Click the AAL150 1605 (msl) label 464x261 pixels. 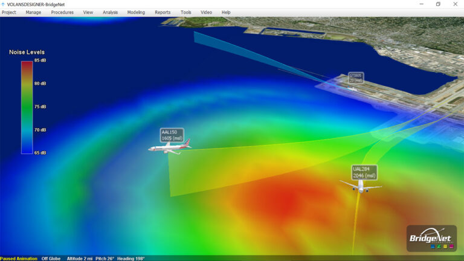[172, 135]
